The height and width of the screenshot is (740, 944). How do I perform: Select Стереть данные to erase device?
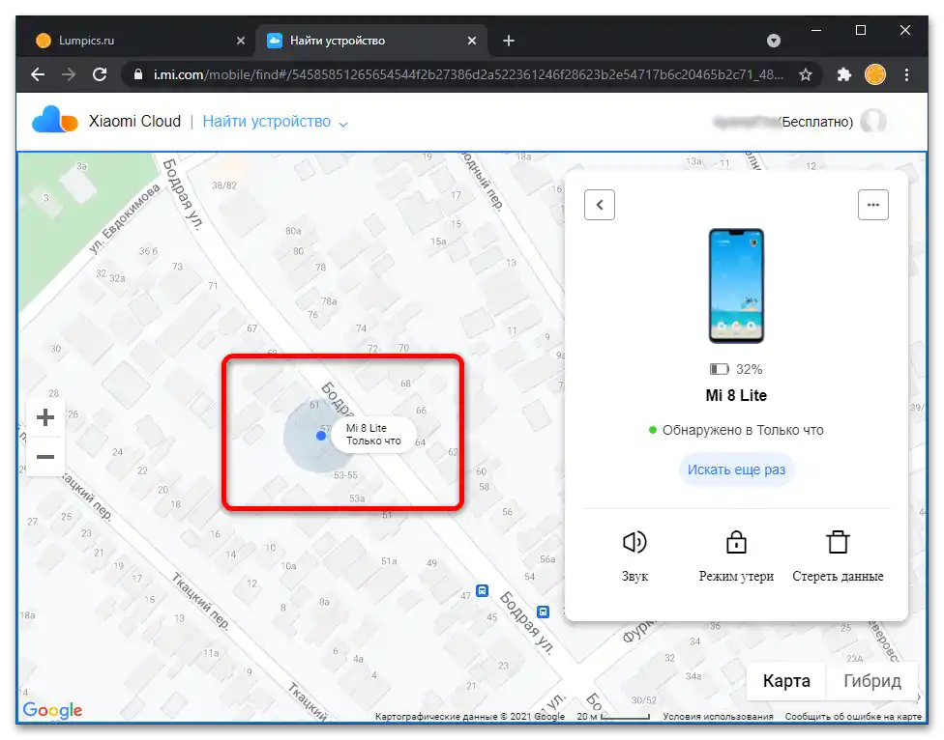[838, 556]
